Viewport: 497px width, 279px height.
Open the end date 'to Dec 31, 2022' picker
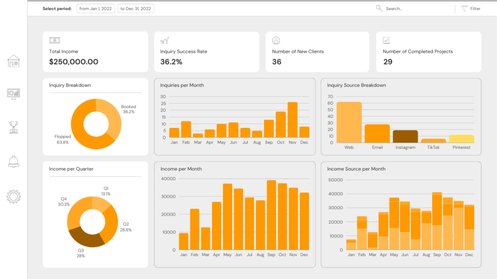pyautogui.click(x=136, y=9)
